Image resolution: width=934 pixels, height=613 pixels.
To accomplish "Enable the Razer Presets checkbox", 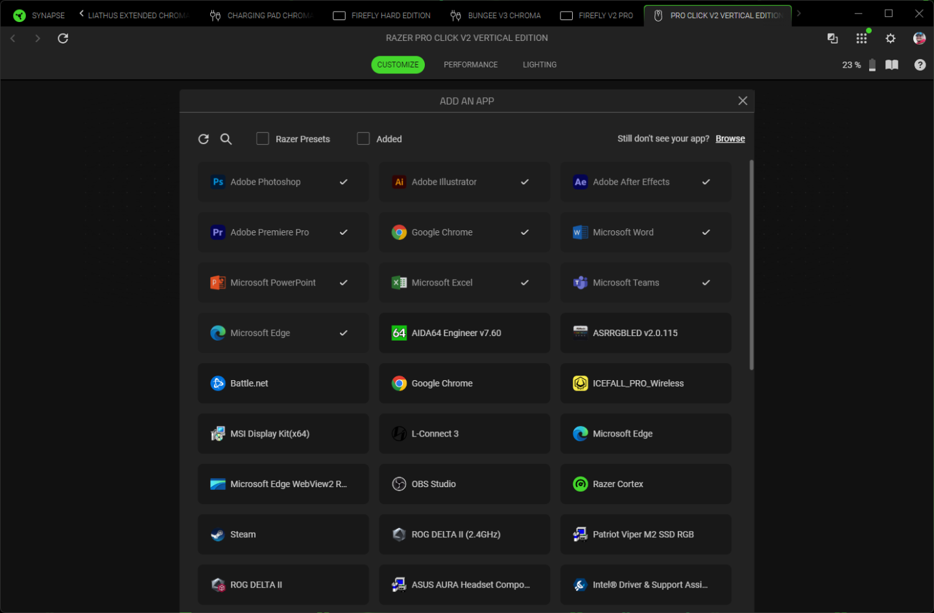I will [263, 139].
